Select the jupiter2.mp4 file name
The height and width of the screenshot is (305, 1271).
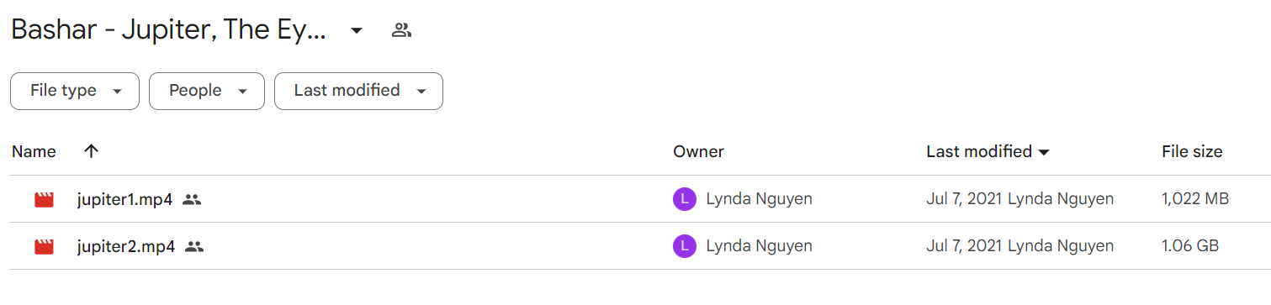click(126, 247)
